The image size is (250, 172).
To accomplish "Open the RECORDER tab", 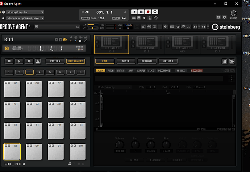I will tap(196, 71).
